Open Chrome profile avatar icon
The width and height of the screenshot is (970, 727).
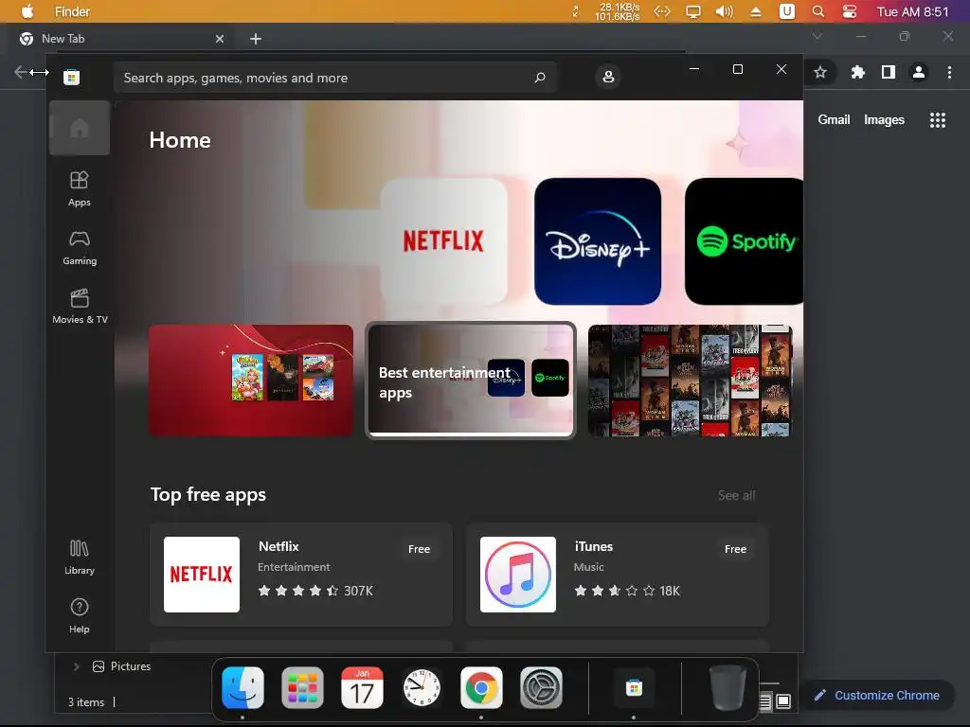pyautogui.click(x=919, y=72)
